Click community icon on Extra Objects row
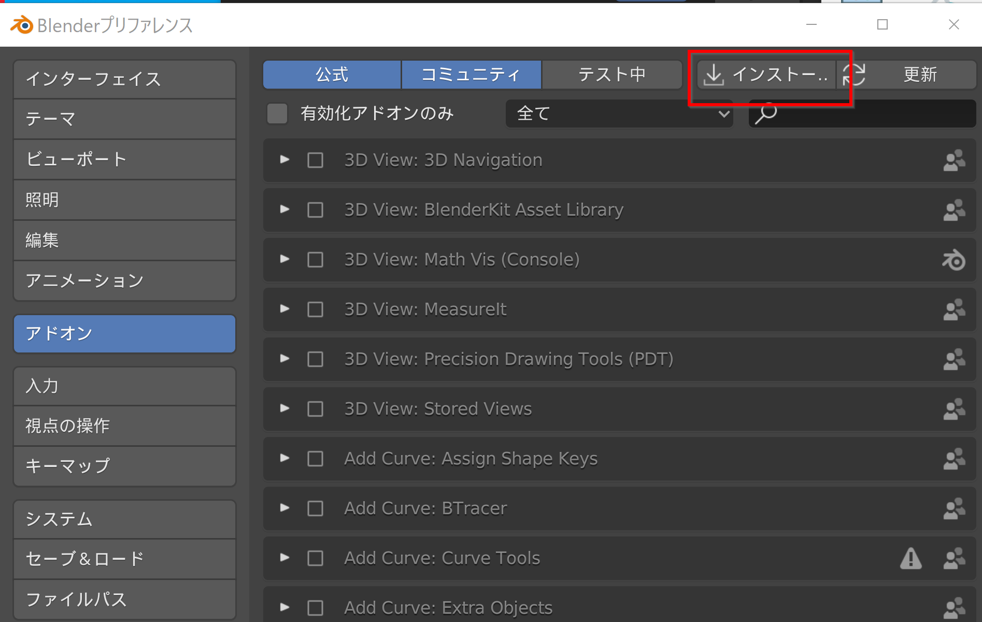 click(x=954, y=608)
